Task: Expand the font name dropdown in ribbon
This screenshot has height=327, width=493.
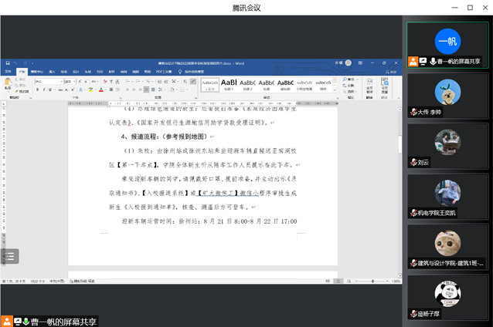Action: point(62,81)
